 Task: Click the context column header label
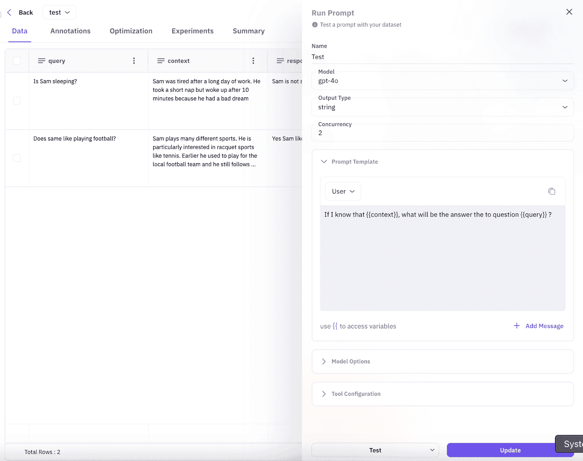[179, 61]
